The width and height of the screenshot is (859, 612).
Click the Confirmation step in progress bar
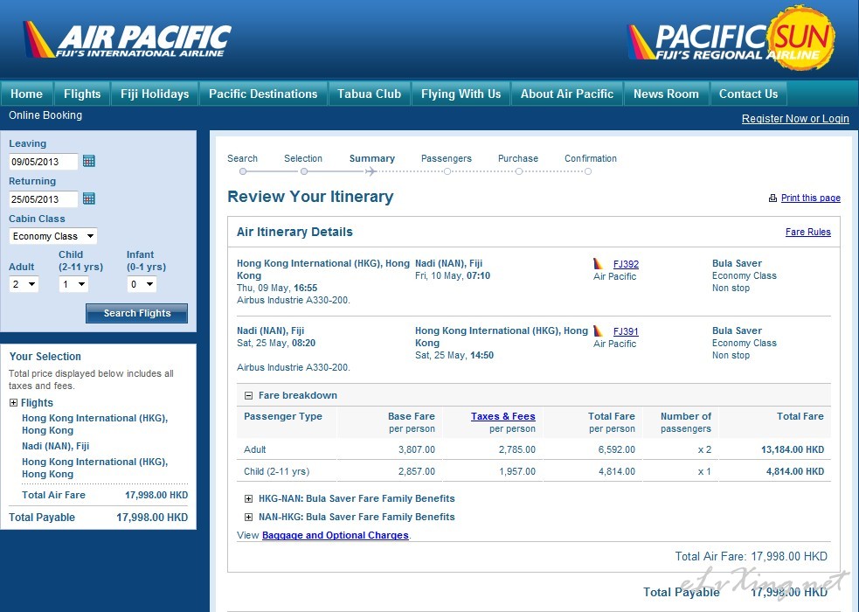pyautogui.click(x=591, y=163)
